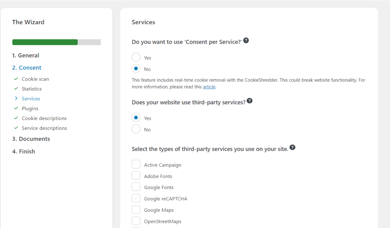This screenshot has height=228, width=390.
Task: Click help icon beside 'Consent per Service?'
Action: (x=246, y=41)
